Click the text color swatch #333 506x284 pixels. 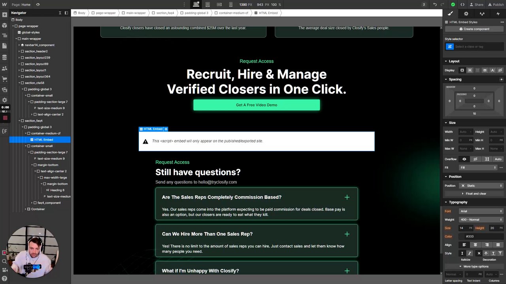click(x=462, y=236)
